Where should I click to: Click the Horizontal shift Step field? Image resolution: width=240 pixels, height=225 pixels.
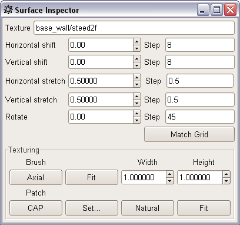coord(200,45)
